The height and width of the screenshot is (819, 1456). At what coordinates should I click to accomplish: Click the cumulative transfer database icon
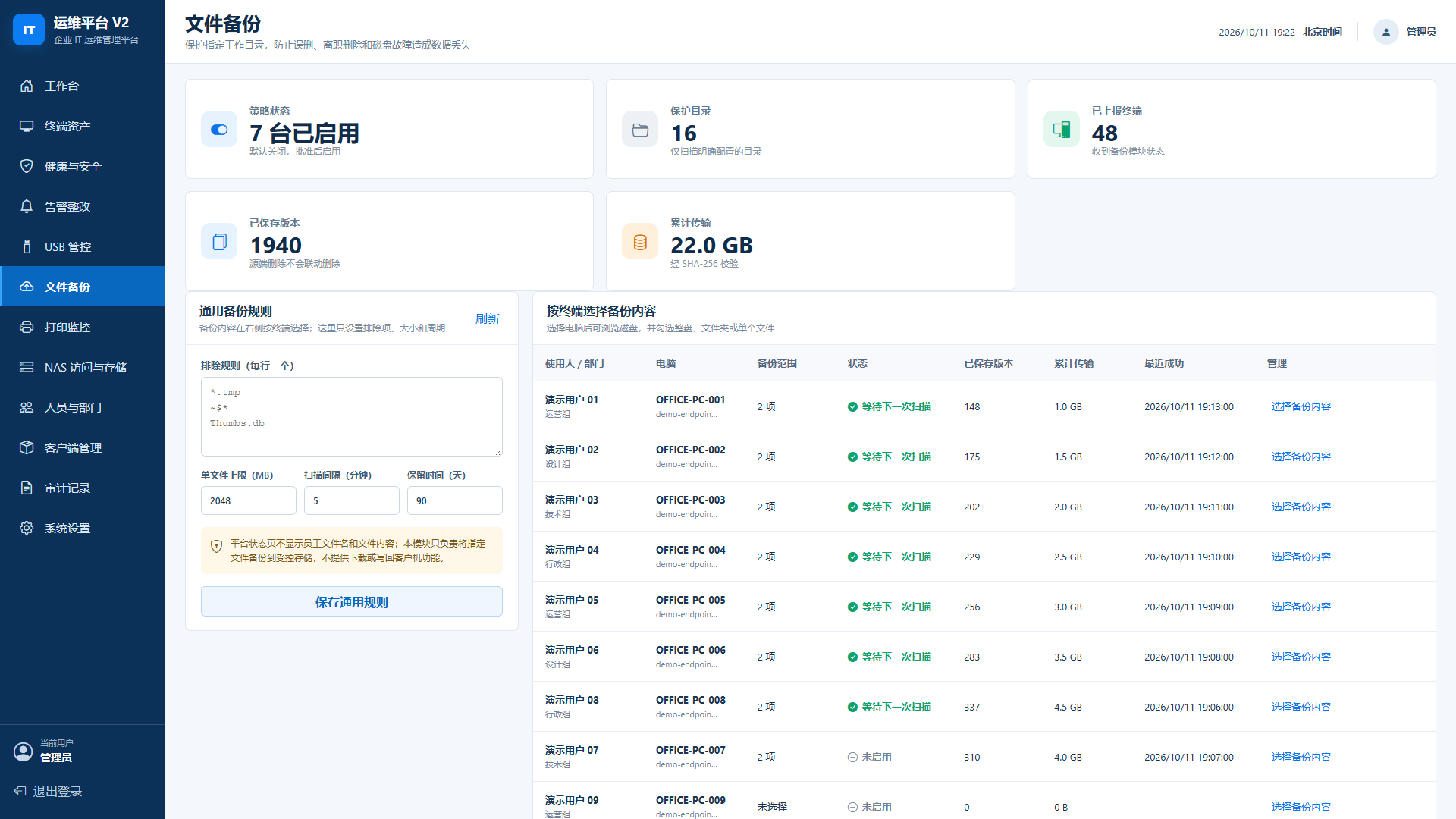(640, 242)
